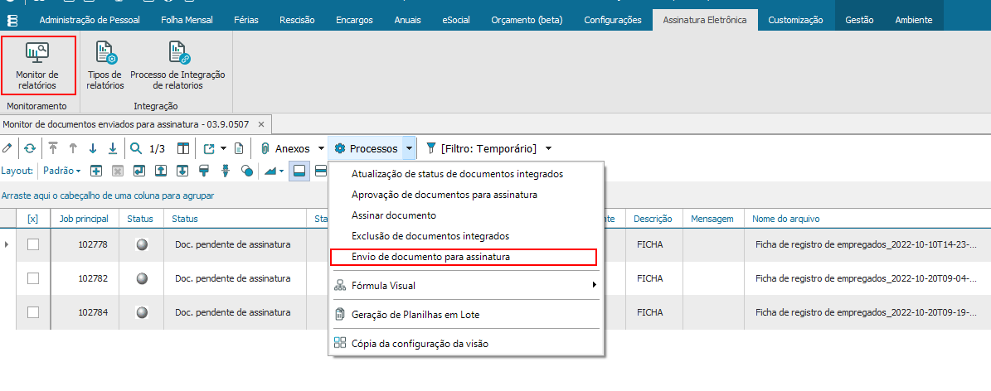991x391 pixels.
Task: Expand the export icon dropdown arrow
Action: (223, 148)
